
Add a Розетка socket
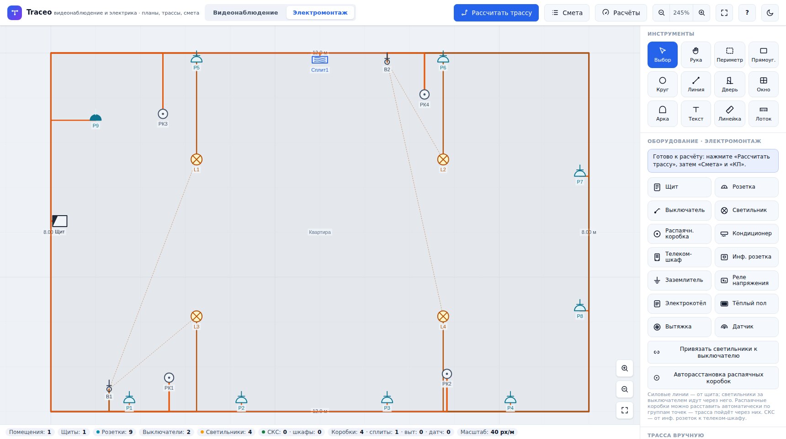pyautogui.click(x=747, y=187)
